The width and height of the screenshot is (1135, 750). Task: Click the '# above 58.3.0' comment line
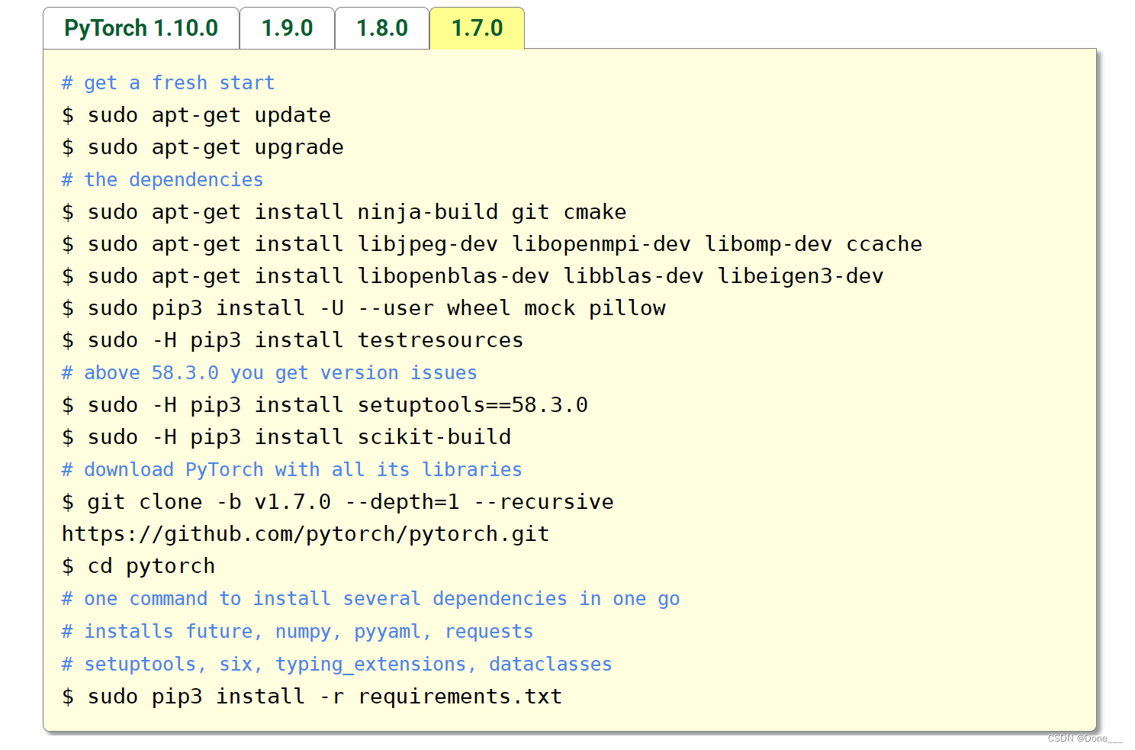[269, 372]
